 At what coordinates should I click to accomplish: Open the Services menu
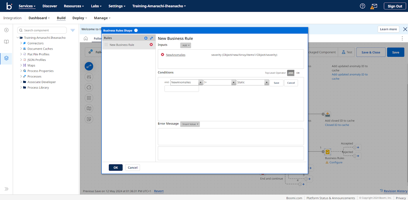[x=27, y=6]
